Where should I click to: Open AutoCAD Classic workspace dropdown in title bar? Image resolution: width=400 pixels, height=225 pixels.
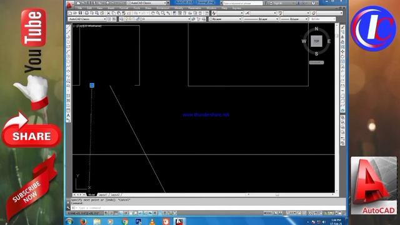(x=147, y=2)
